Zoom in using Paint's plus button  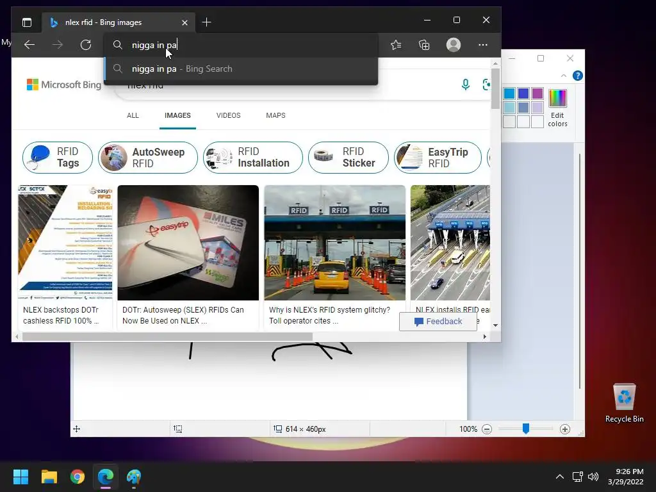click(565, 429)
